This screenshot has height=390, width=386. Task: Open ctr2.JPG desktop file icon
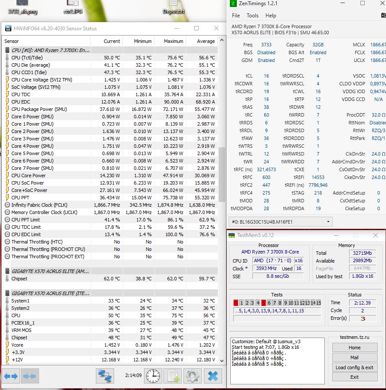coord(73,7)
